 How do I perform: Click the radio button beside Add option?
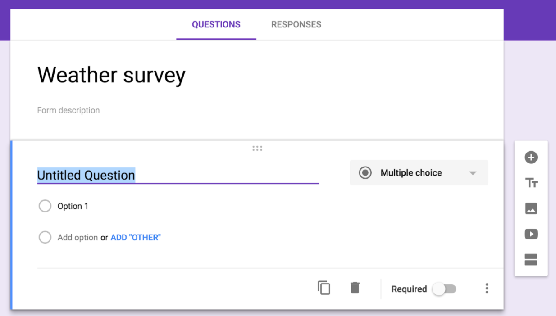tap(45, 237)
